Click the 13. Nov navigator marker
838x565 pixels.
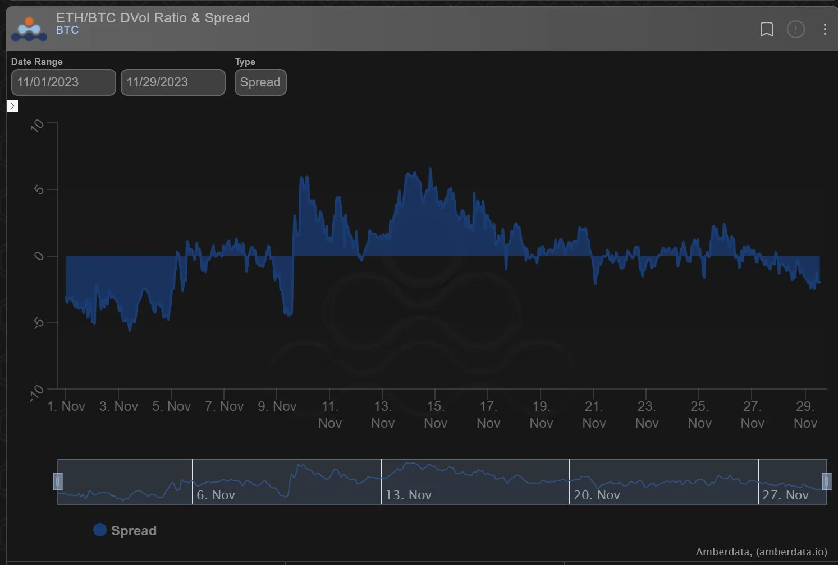click(x=408, y=495)
